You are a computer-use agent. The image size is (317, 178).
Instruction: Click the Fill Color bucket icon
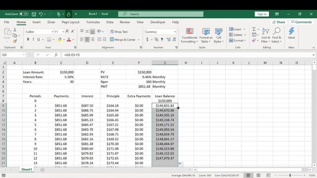(60, 40)
